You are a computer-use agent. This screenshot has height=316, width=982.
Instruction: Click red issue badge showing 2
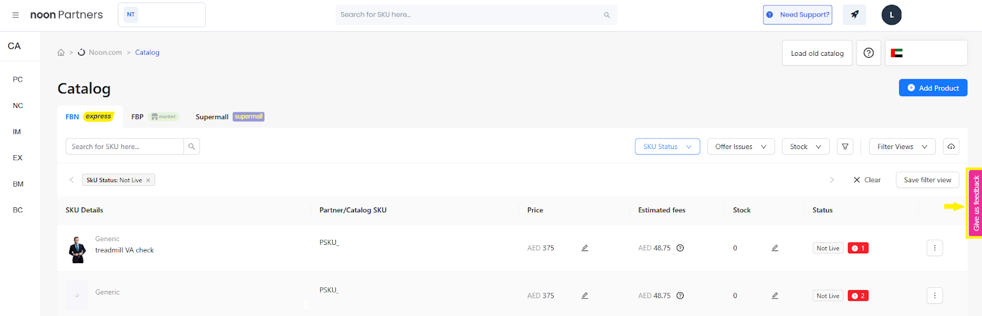(858, 296)
